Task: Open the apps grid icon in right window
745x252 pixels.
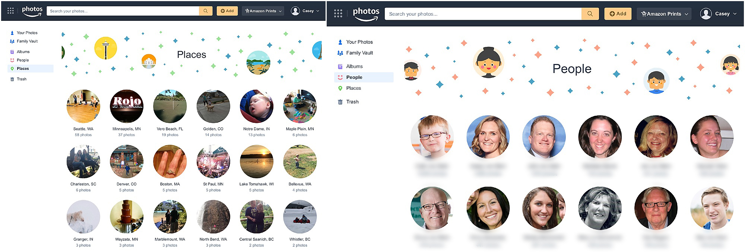Action: tap(338, 14)
